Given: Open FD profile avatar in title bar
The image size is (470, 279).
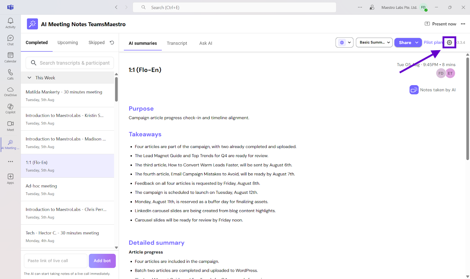Looking at the screenshot, I should pos(424,8).
